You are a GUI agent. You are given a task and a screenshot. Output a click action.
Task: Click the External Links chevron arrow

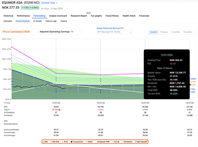(57, 3)
